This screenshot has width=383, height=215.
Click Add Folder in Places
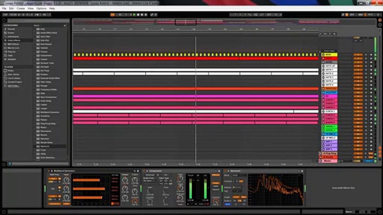(13, 86)
